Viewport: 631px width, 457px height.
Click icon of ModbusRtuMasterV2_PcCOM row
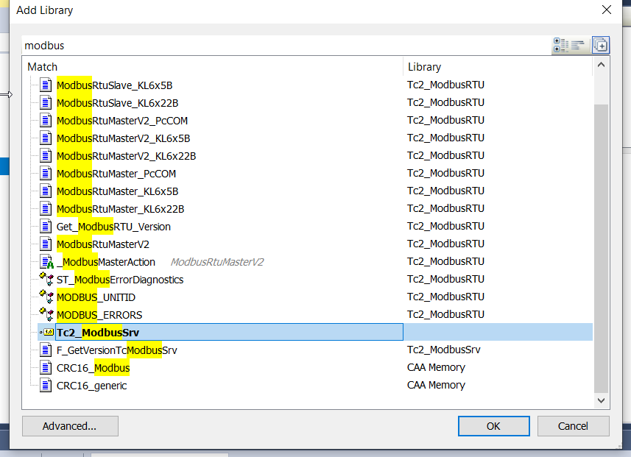point(46,121)
